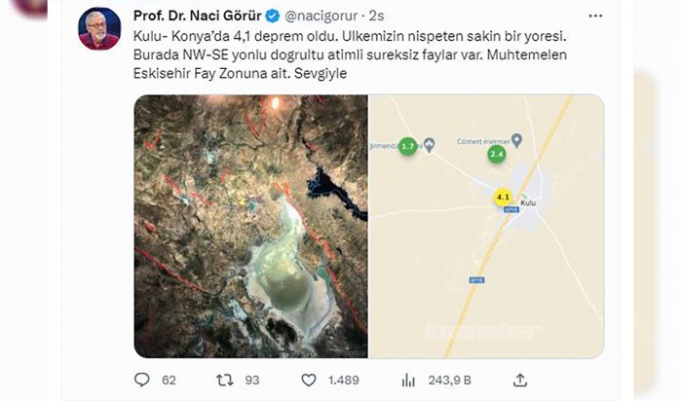Viewport: 682px width, 401px height.
Task: Click the blue verified badge
Action: tap(273, 17)
